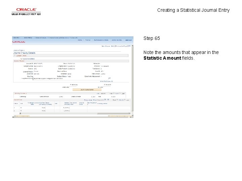Viewport: 242px width, 181px height.
Task: Open the View Attachments link
Action: tap(107, 81)
